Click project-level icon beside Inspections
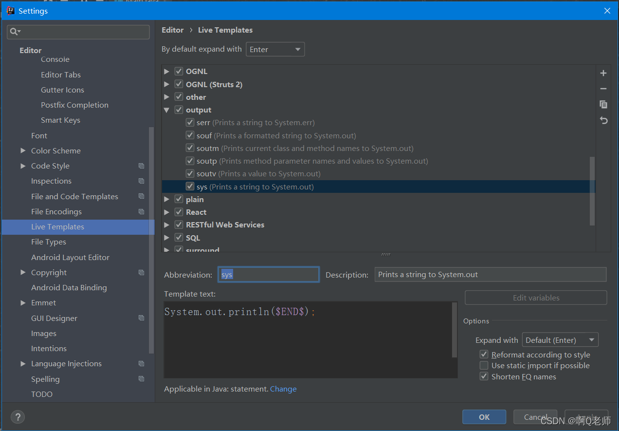The width and height of the screenshot is (619, 431). [141, 181]
